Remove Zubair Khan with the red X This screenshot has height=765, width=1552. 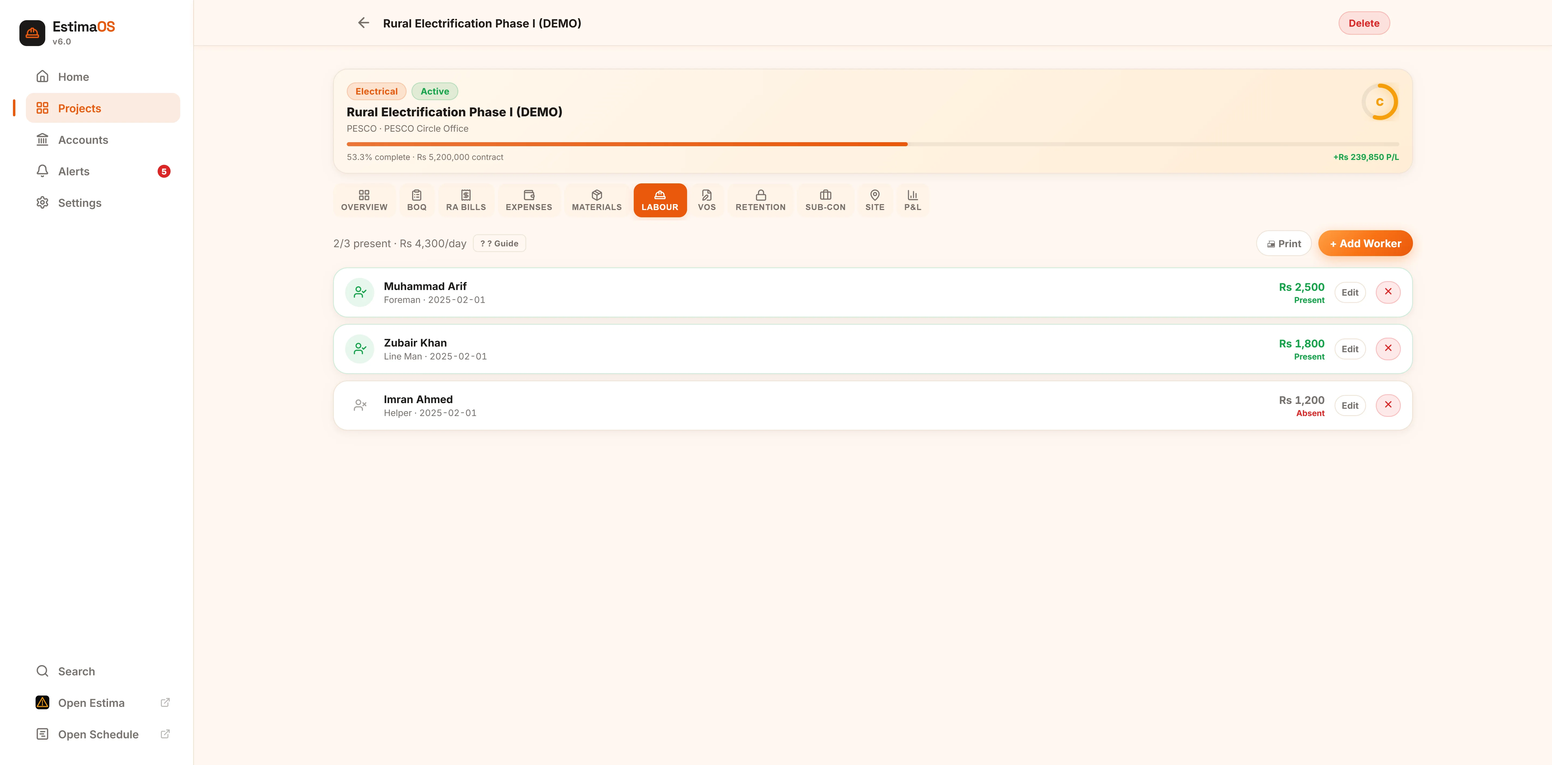(1388, 349)
